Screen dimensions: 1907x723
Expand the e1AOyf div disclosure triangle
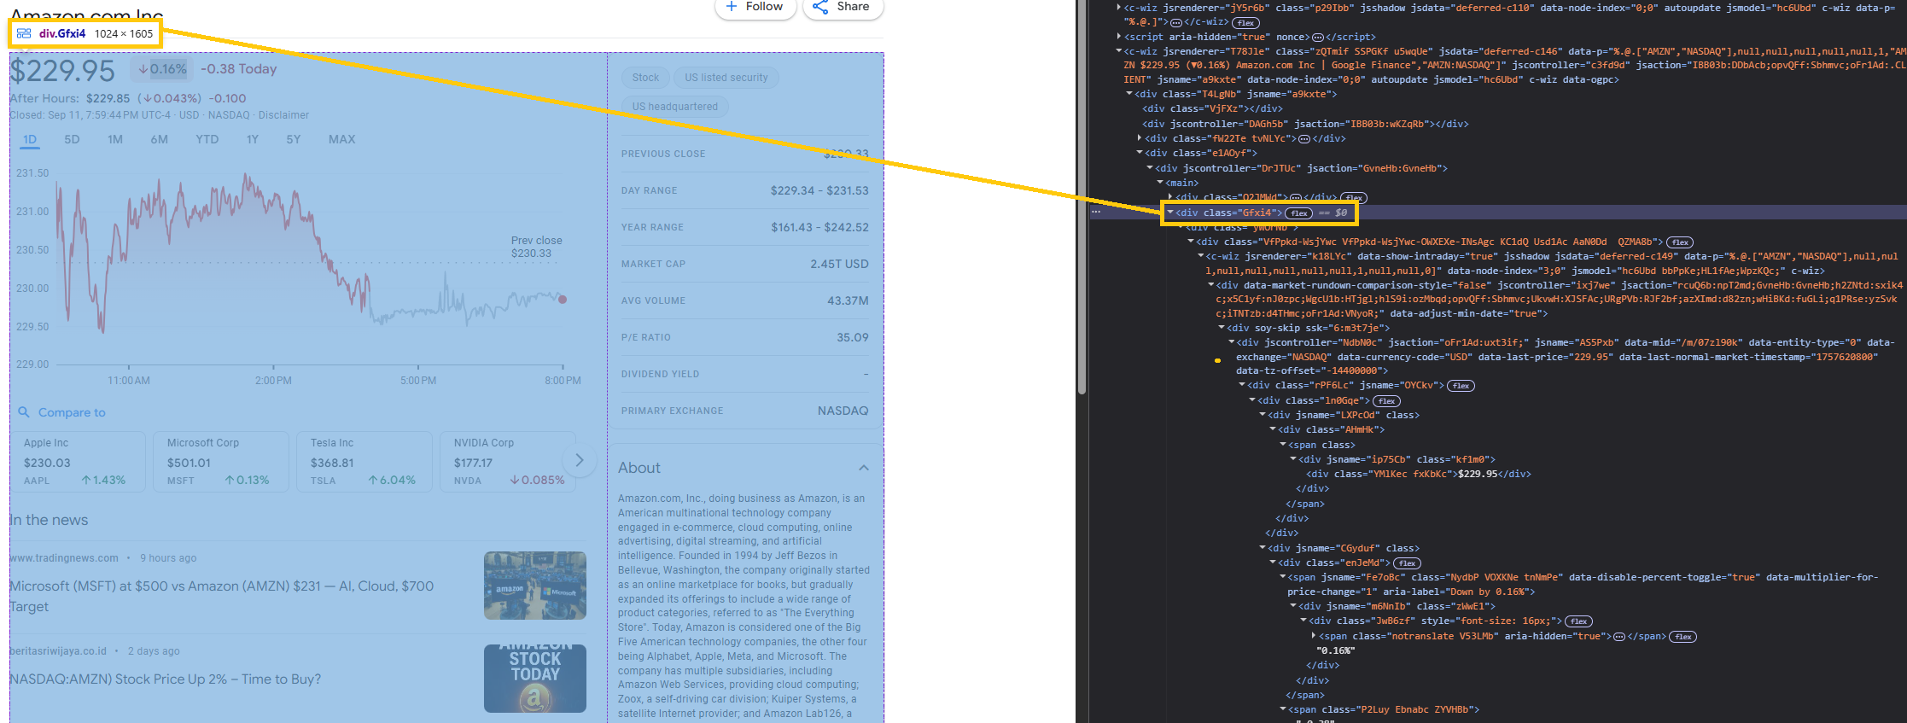1140,153
